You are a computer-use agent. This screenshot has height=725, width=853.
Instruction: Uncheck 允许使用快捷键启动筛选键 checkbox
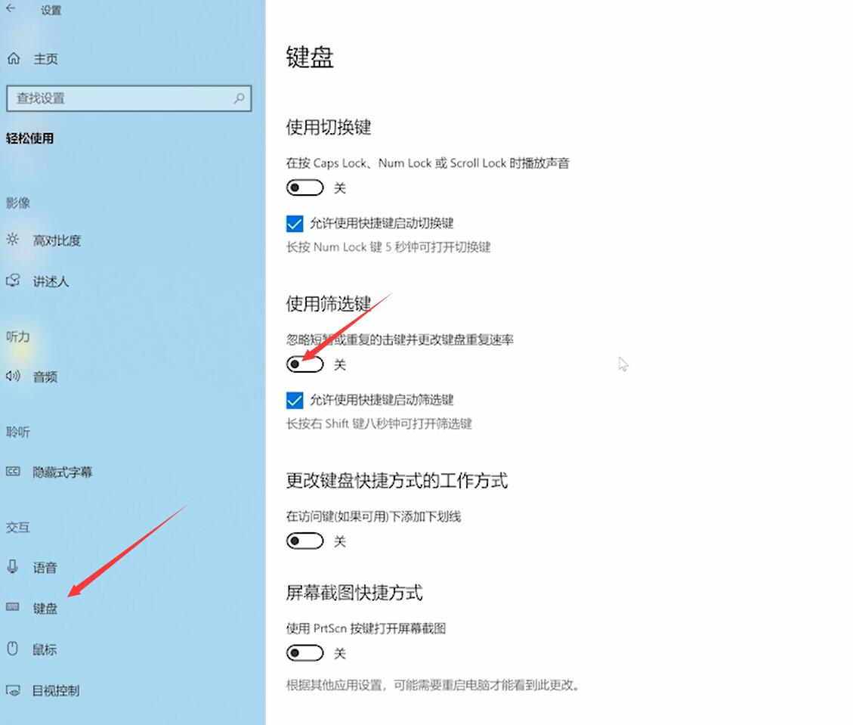point(295,400)
